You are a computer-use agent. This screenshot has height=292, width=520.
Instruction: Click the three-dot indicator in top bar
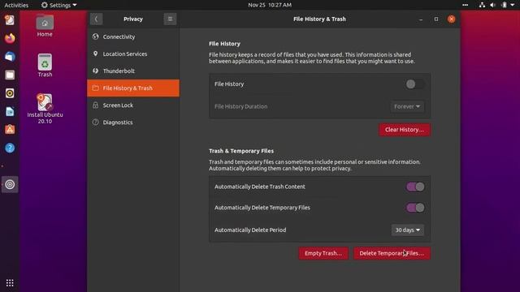pos(465,5)
